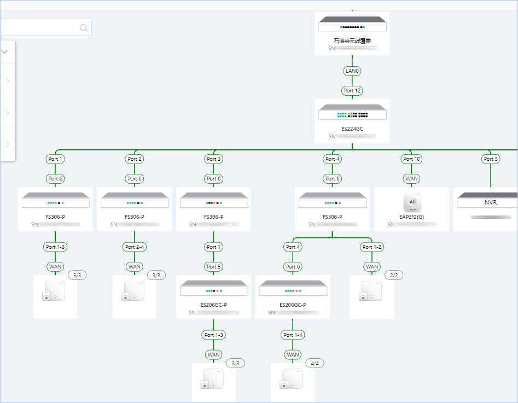
Task: Click the LAN0 port label
Action: point(352,71)
